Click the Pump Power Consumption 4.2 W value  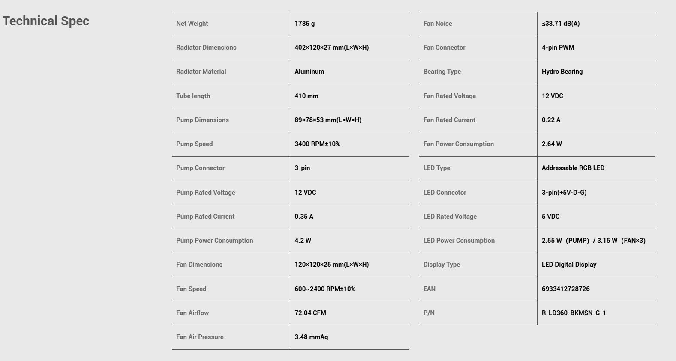point(303,241)
